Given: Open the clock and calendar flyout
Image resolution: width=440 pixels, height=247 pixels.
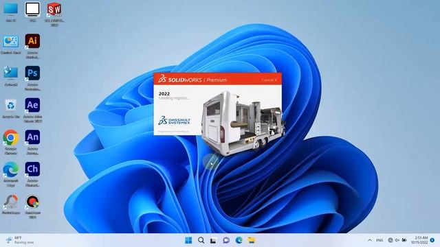Looking at the screenshot, I should [x=419, y=240].
